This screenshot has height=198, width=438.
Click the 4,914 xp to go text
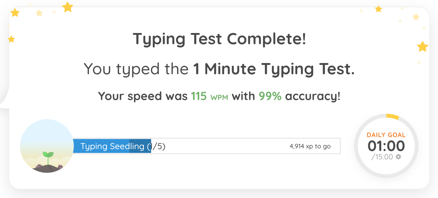tap(310, 146)
